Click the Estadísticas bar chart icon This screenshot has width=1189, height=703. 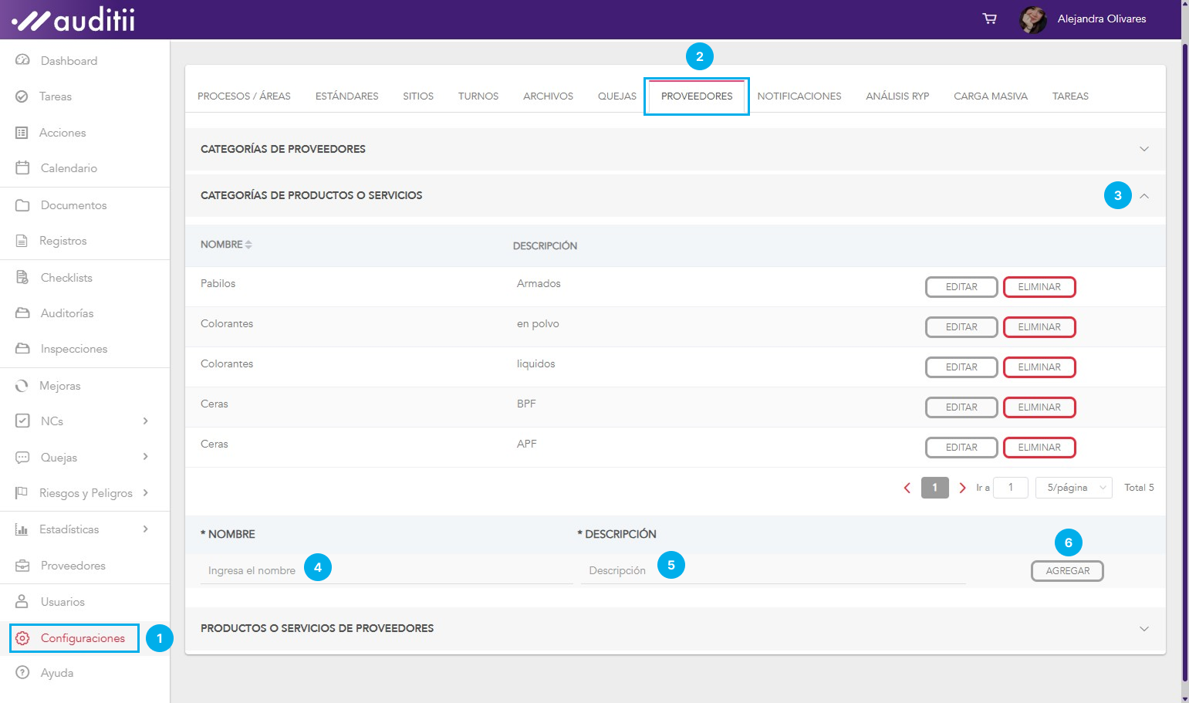click(x=22, y=529)
